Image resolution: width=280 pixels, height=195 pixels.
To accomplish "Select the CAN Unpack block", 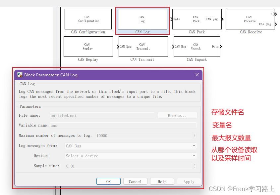I will tap(197, 46).
